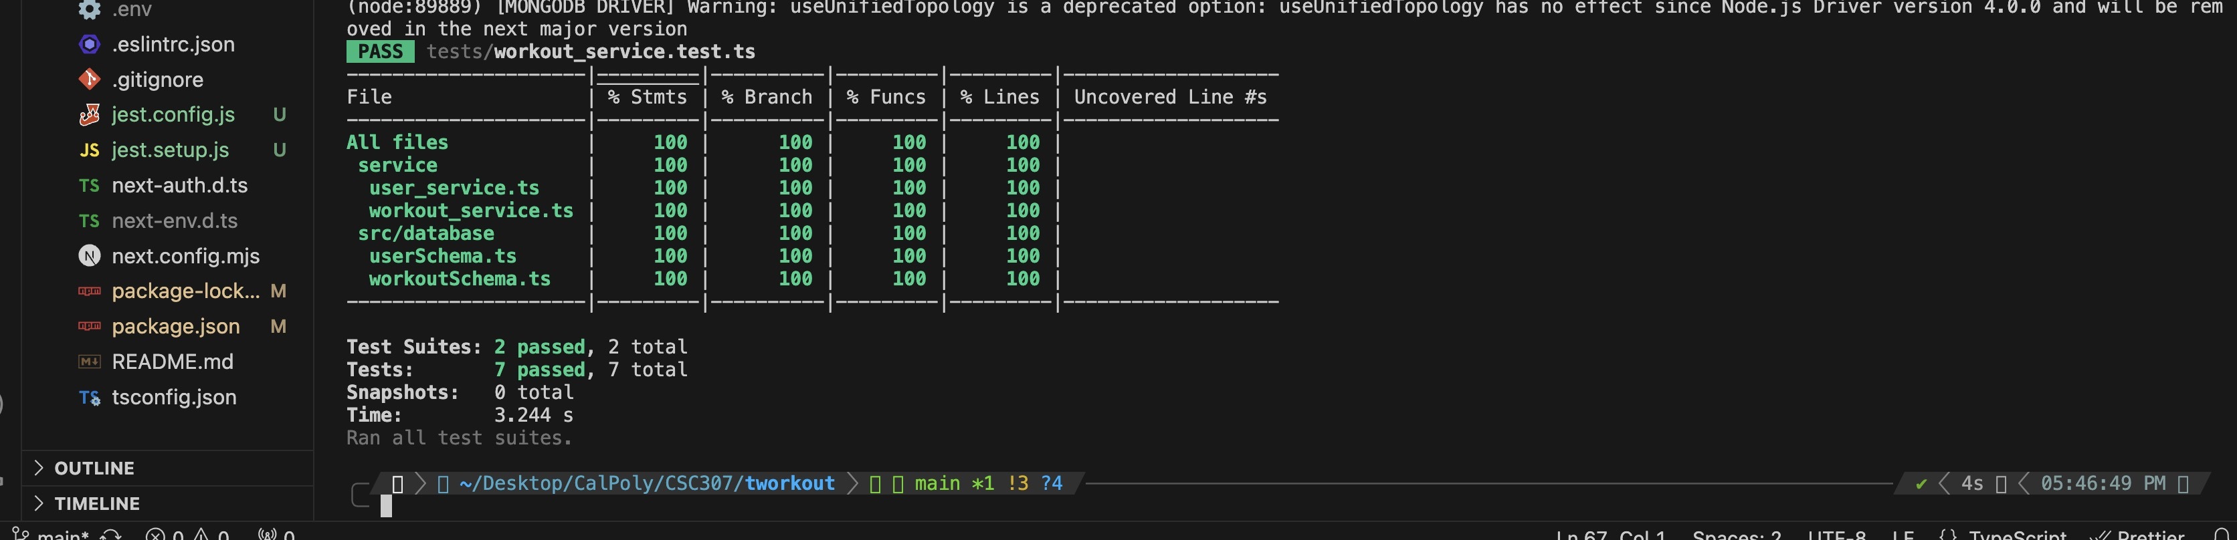Click the TS icon beside next-env.d.ts
The height and width of the screenshot is (540, 2237).
pyautogui.click(x=90, y=221)
